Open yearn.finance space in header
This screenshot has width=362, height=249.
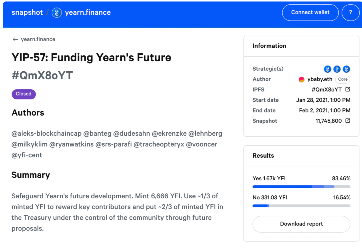pyautogui.click(x=88, y=12)
